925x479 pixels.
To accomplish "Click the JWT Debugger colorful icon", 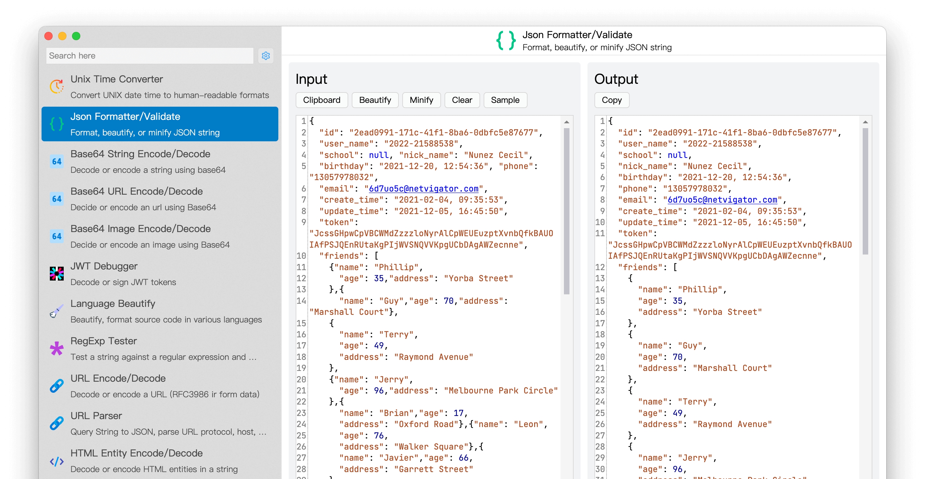I will point(57,274).
